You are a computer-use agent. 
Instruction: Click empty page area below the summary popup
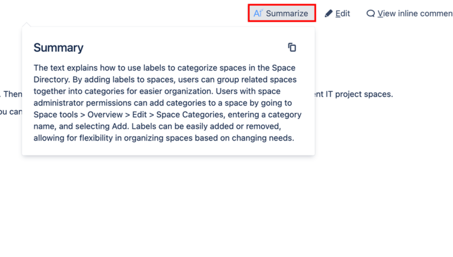tap(209, 209)
